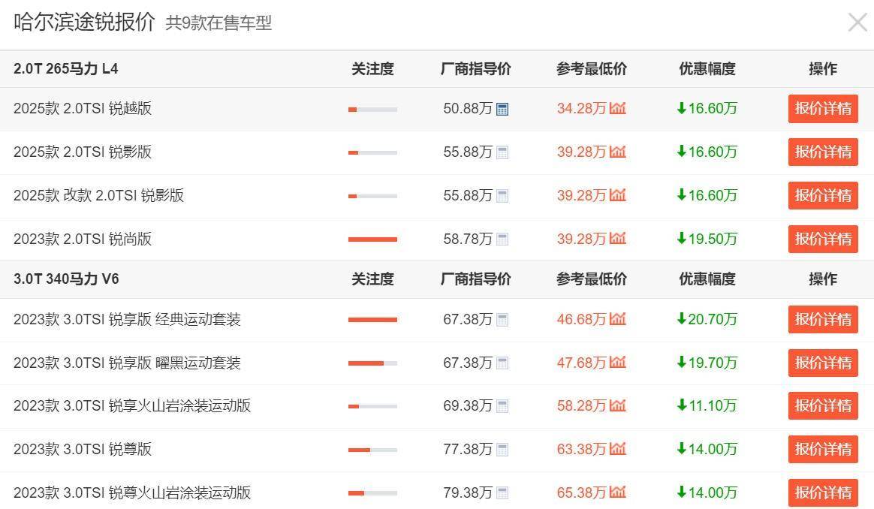Show price trend chart for 65.38万
This screenshot has height=509, width=874.
click(617, 492)
